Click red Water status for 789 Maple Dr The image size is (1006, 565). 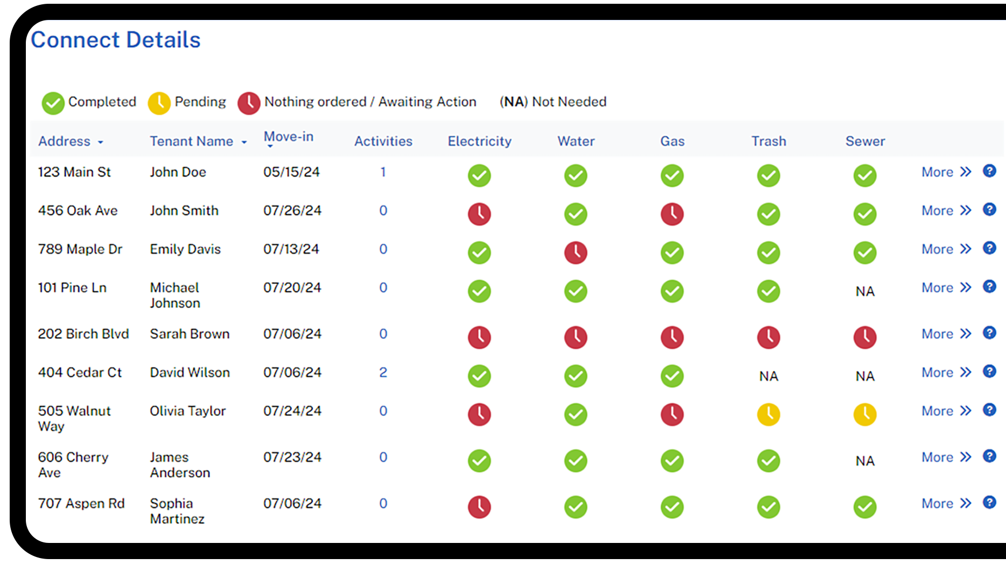click(576, 252)
